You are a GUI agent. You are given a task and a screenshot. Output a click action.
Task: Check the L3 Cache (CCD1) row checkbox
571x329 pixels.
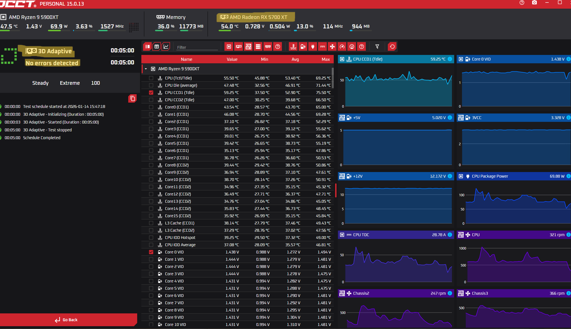coord(151,223)
